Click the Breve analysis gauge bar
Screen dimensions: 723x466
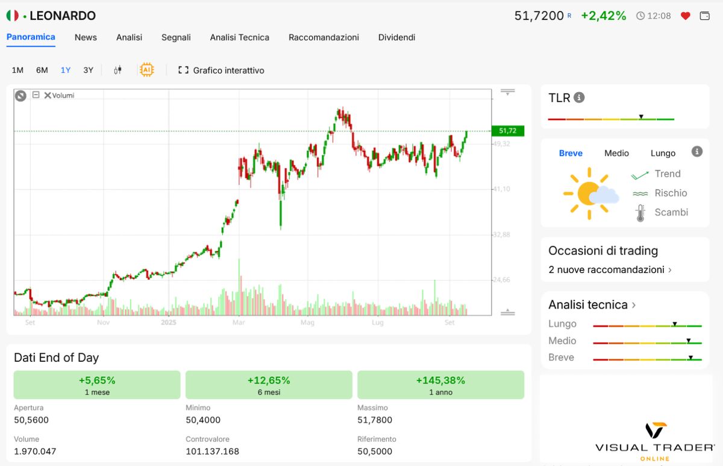click(648, 359)
